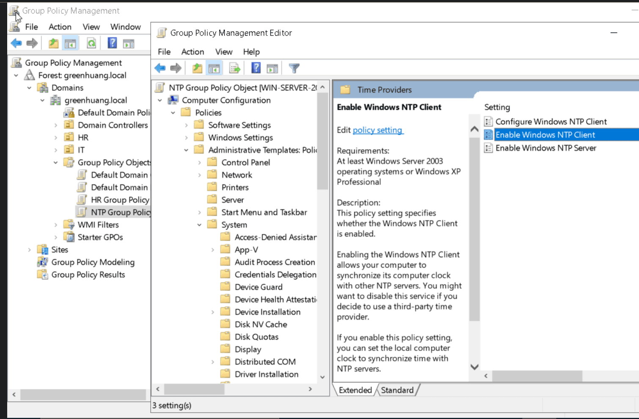Click the Computer Configuration icon
This screenshot has width=639, height=419.
[x=173, y=100]
